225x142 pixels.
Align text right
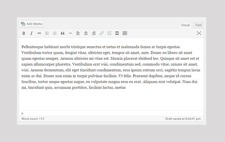[94, 33]
